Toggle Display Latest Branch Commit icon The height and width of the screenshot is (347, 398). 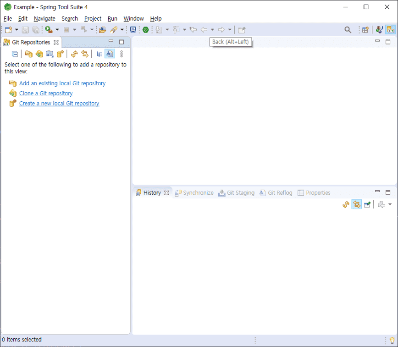click(110, 54)
